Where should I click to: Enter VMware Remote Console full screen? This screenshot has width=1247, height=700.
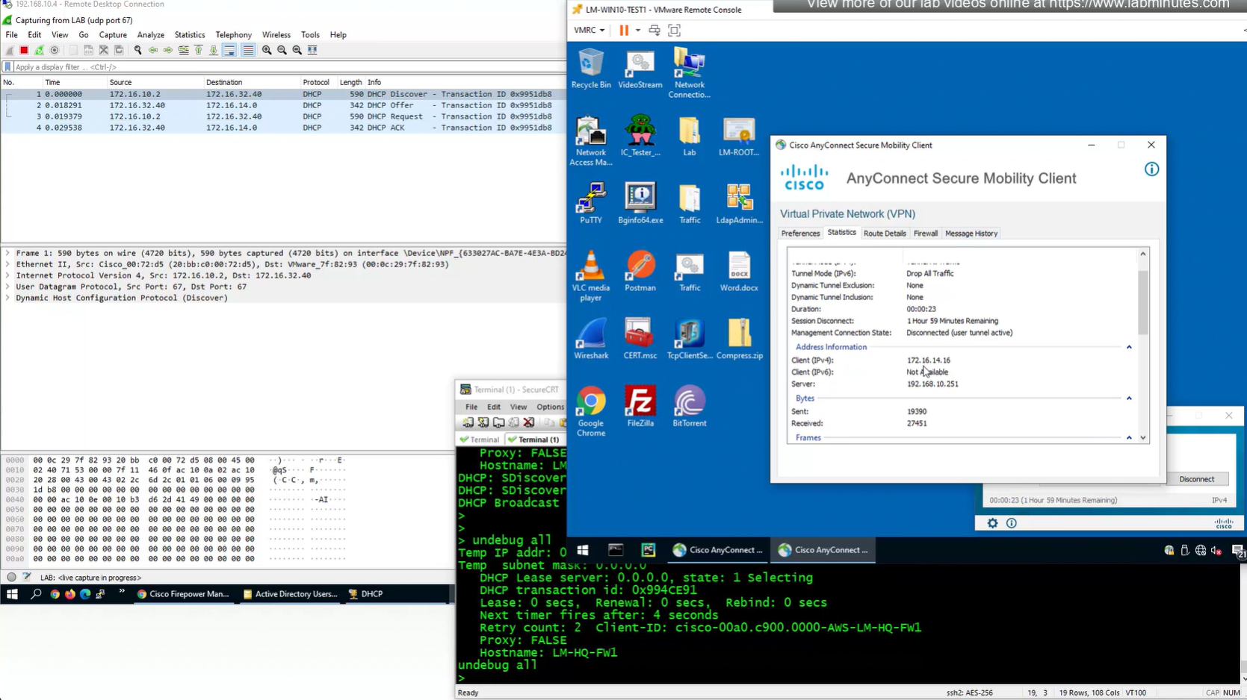coord(674,31)
